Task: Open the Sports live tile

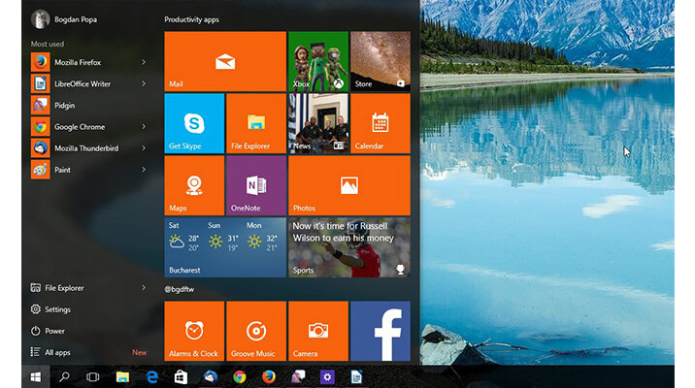Action: point(349,247)
